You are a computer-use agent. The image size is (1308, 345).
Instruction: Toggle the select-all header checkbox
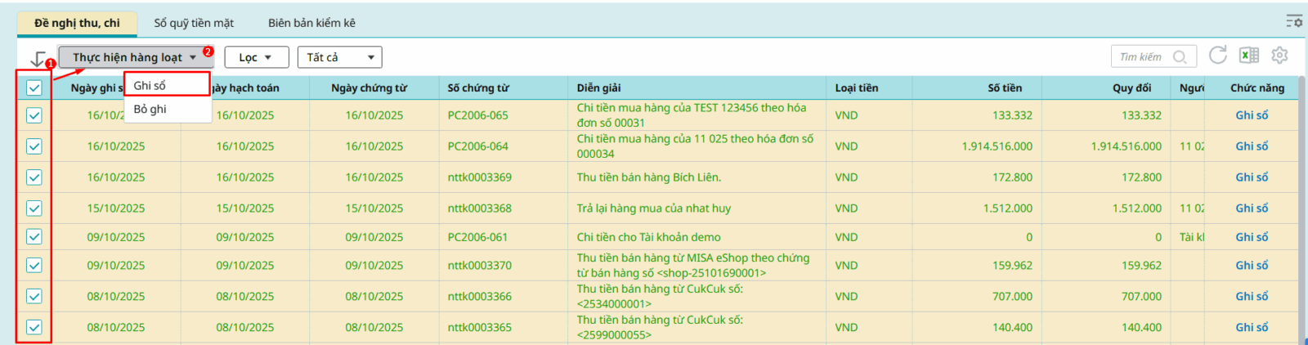[x=34, y=88]
